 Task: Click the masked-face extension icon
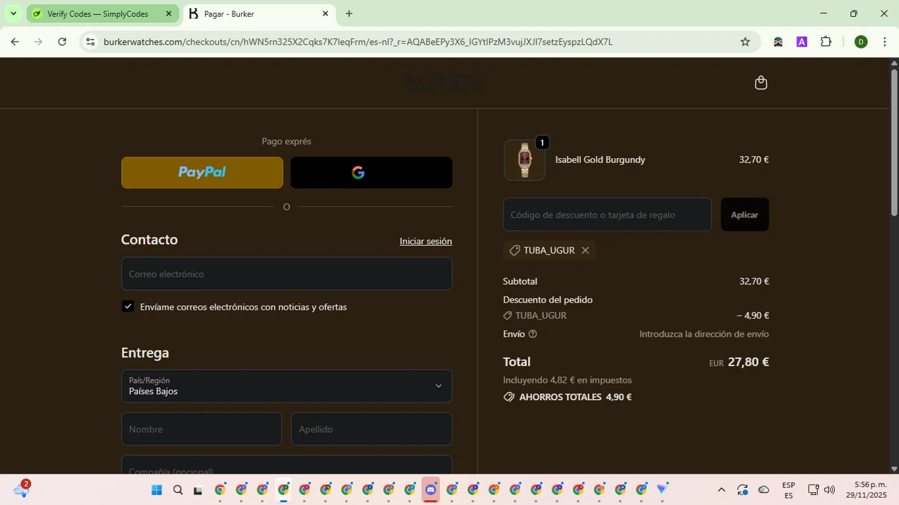point(778,42)
